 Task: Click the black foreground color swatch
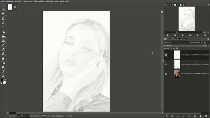(2, 80)
